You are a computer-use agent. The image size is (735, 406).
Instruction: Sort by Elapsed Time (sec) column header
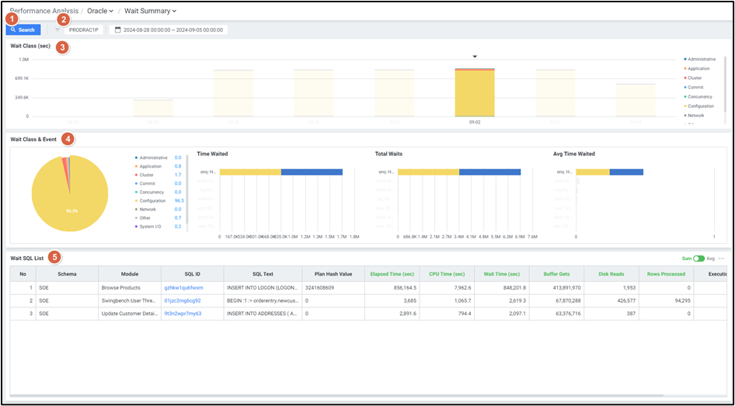tap(390, 273)
